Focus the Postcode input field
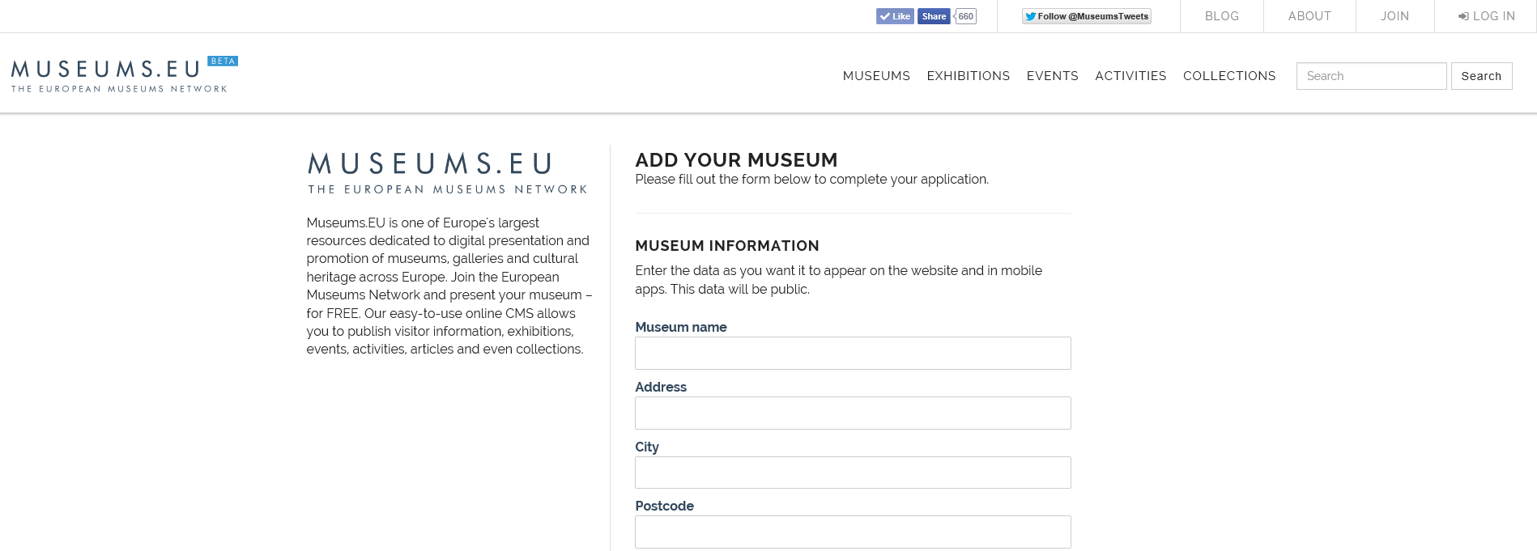The height and width of the screenshot is (551, 1537). click(853, 532)
